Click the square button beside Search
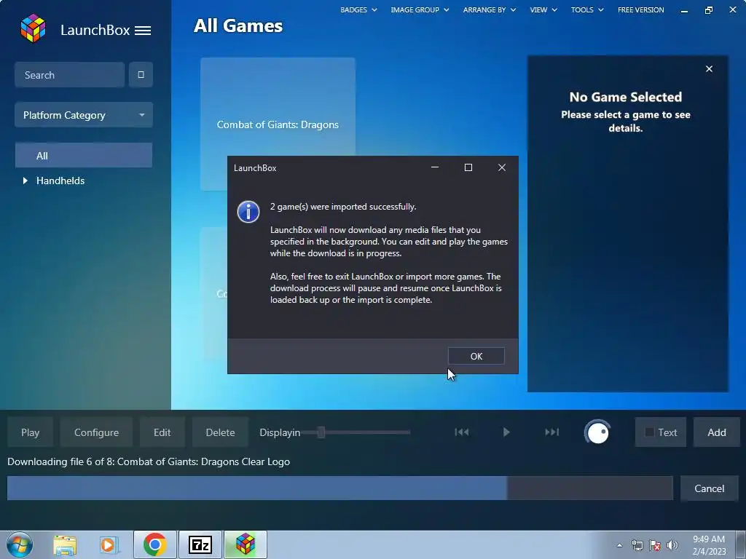 click(x=141, y=75)
